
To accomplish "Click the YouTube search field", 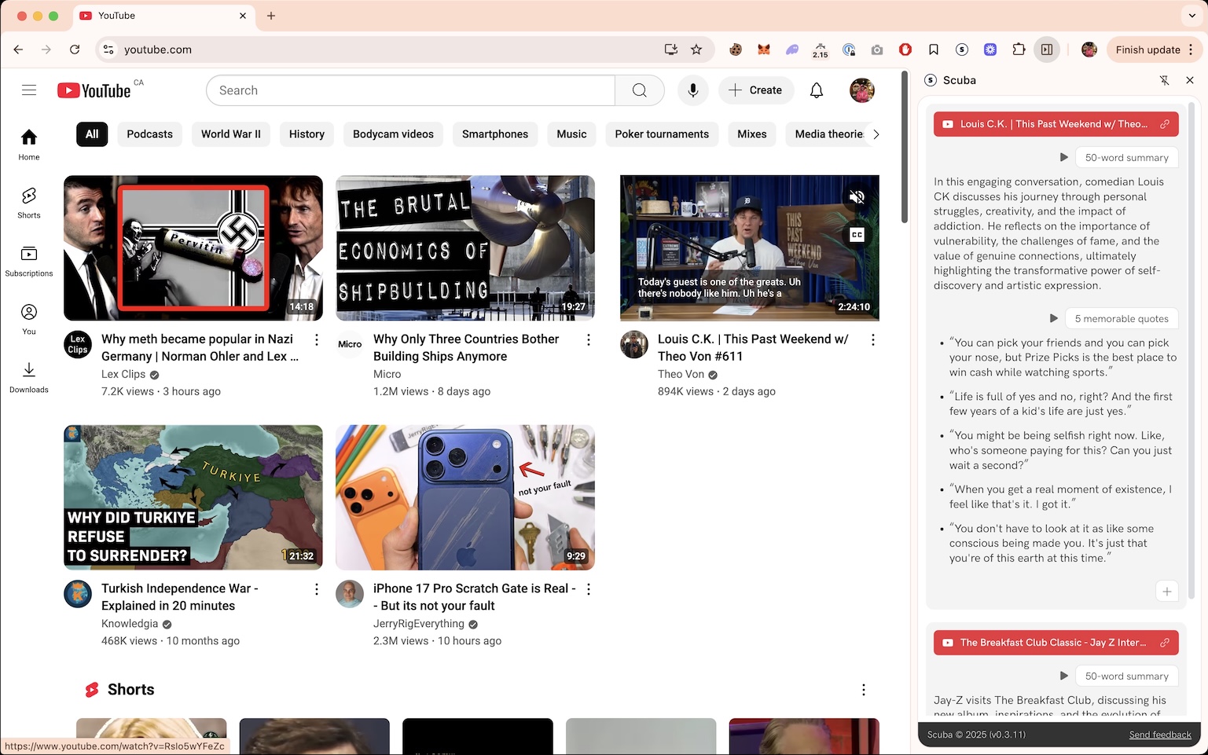I will click(410, 90).
